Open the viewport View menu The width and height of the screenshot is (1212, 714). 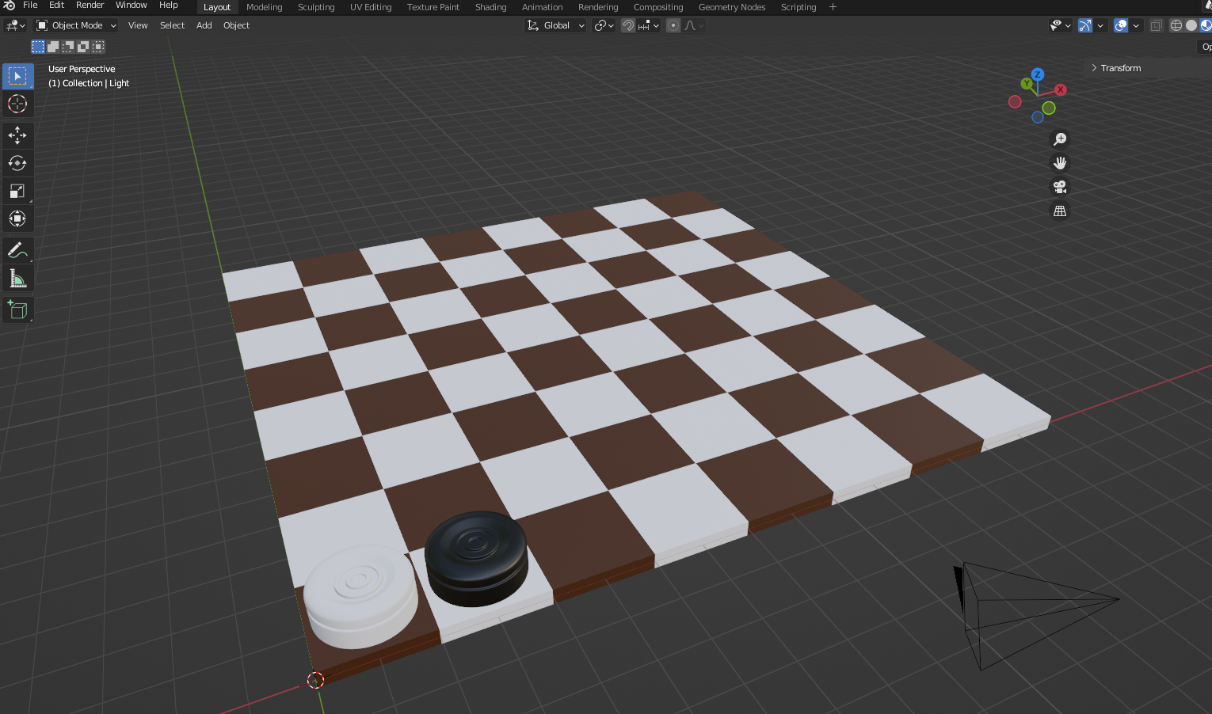138,25
